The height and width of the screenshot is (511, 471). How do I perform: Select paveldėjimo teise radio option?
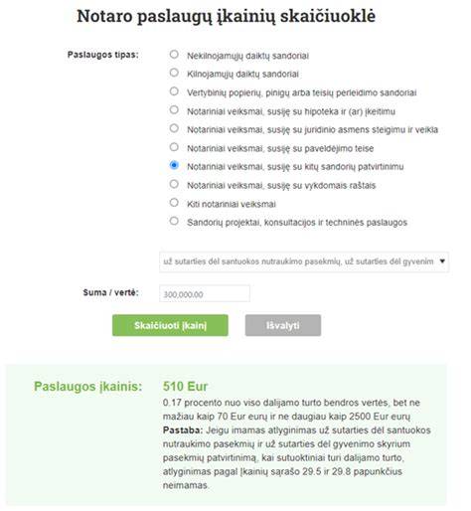tap(174, 147)
